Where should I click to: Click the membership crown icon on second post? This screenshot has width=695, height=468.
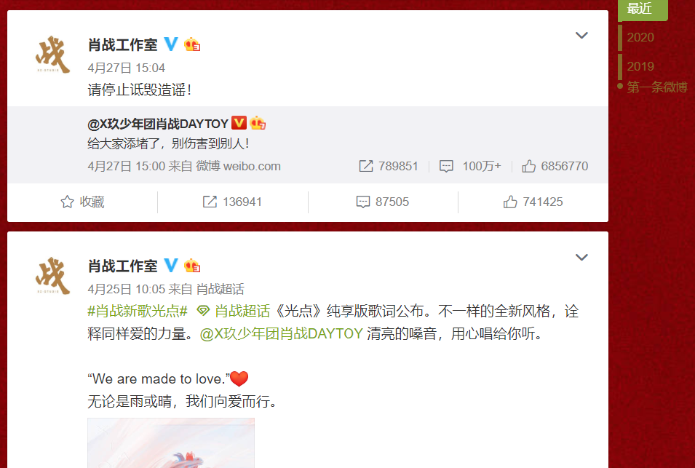(x=192, y=266)
